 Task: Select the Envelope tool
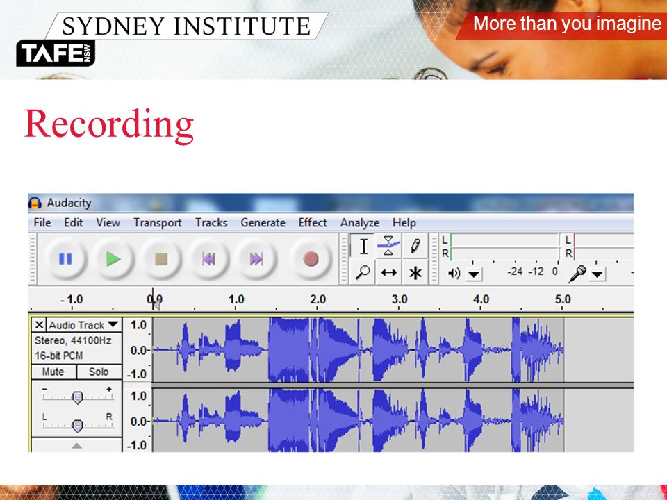[388, 246]
